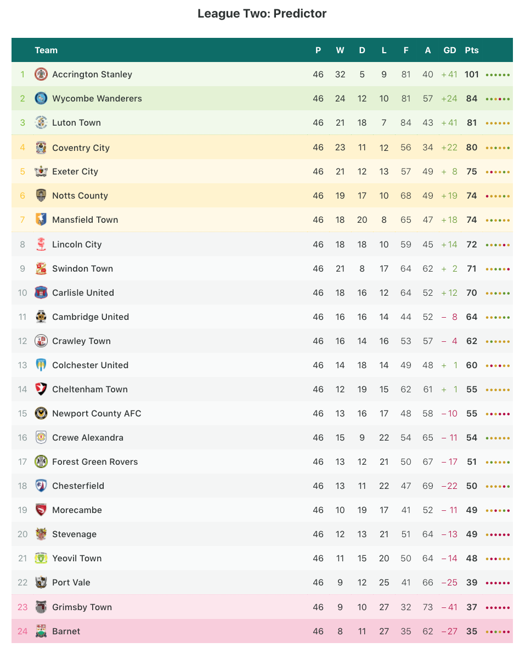This screenshot has width=525, height=659.
Task: Open the Grimsby Town team link
Action: point(82,607)
